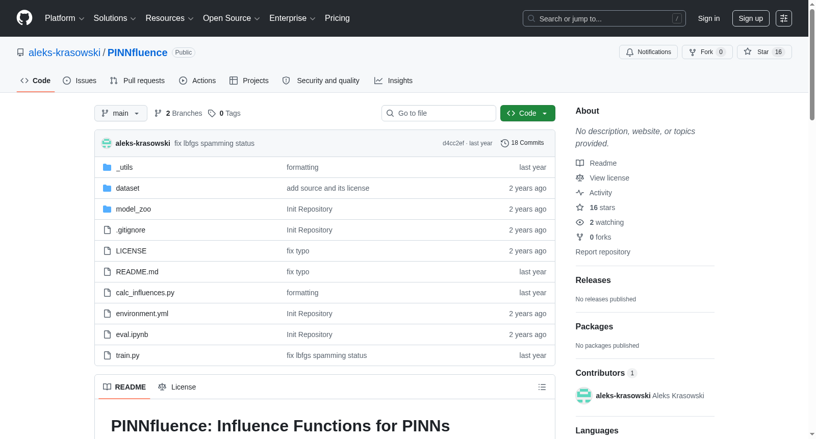Screen dimensions: 816x439
Task: Expand the Platform menu
Action: pyautogui.click(x=64, y=18)
